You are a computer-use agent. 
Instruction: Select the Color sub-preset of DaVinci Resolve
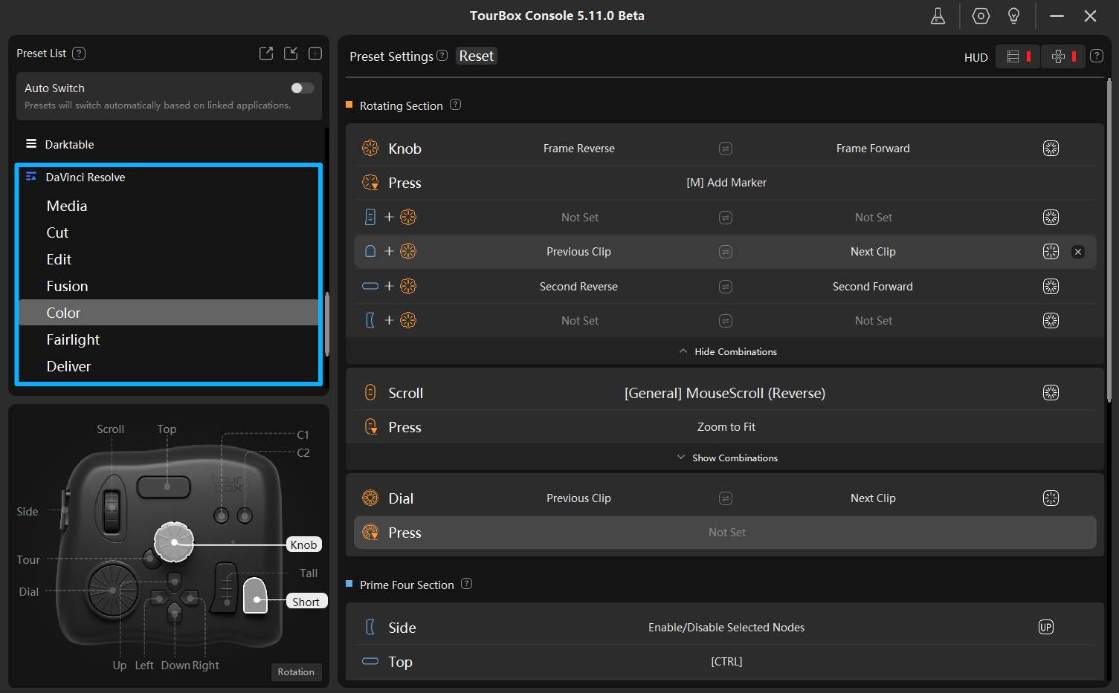(x=63, y=312)
